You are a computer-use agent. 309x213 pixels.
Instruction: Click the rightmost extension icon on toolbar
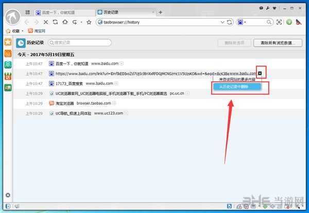(x=299, y=22)
